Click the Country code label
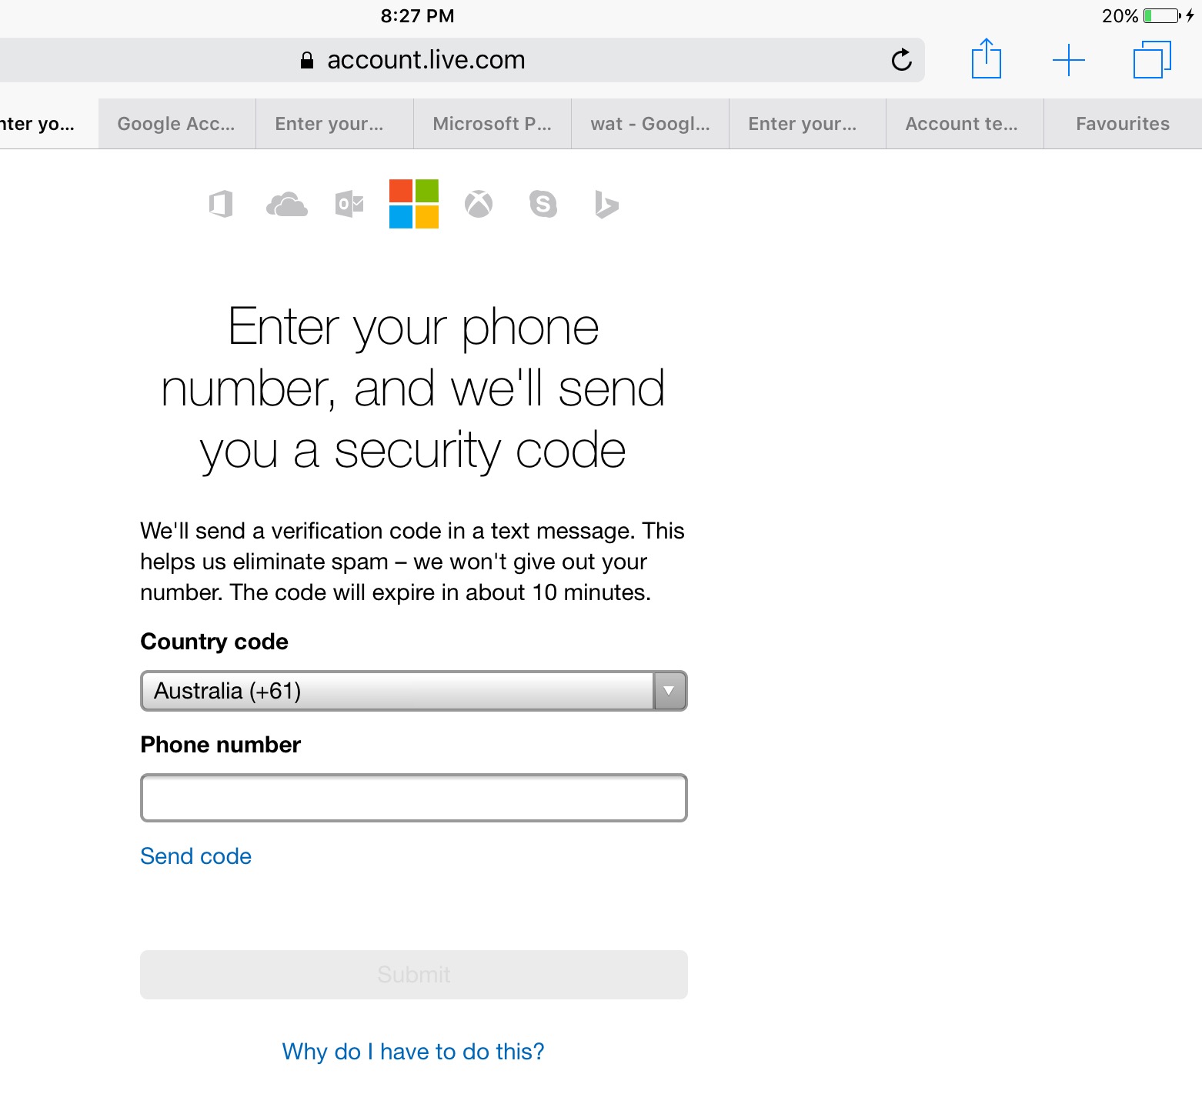Screen dimensions: 1202x1094 coord(214,642)
